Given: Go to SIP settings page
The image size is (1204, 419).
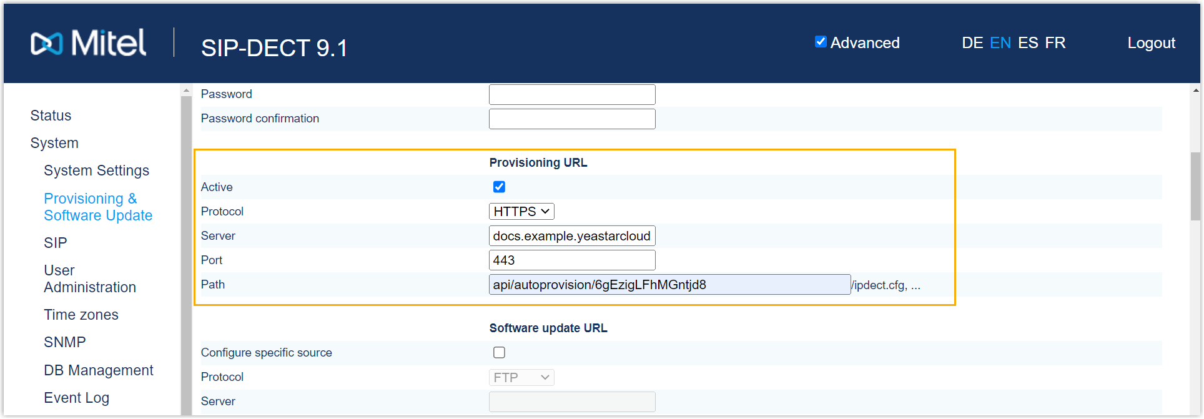Looking at the screenshot, I should pyautogui.click(x=55, y=243).
